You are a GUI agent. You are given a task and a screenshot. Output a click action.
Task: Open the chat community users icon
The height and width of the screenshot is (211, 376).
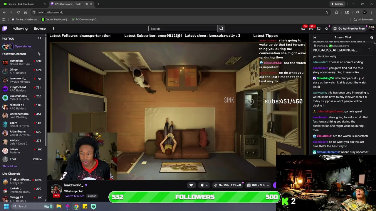371,38
